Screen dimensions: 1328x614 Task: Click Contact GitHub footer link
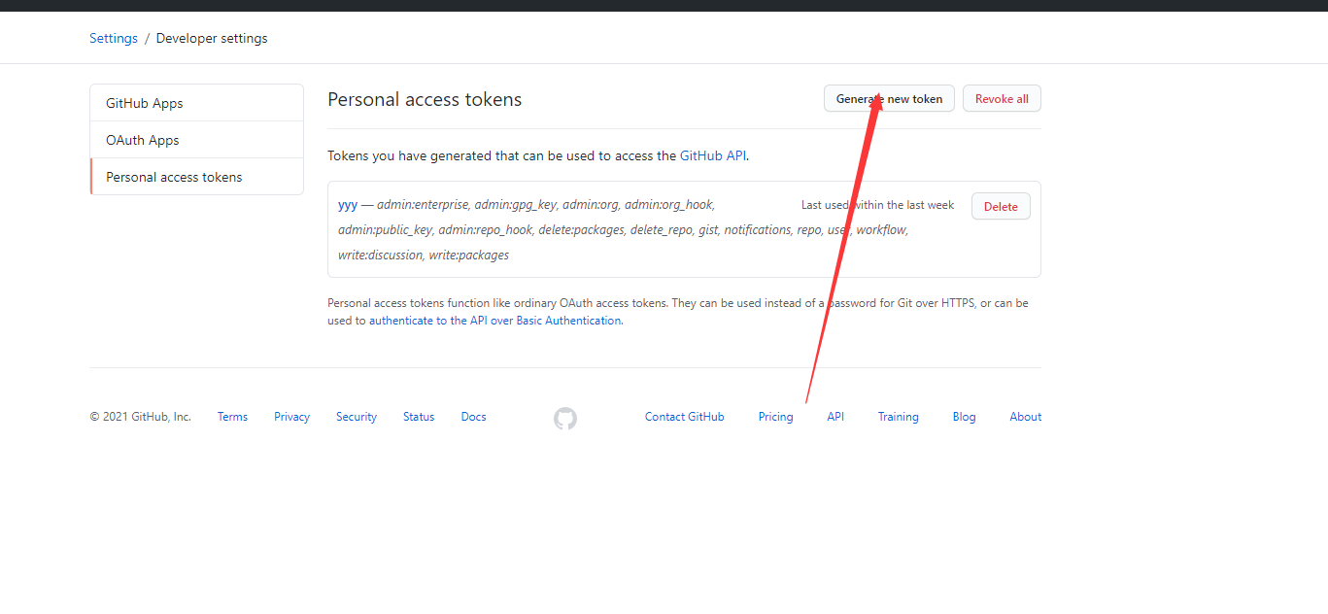click(x=684, y=417)
